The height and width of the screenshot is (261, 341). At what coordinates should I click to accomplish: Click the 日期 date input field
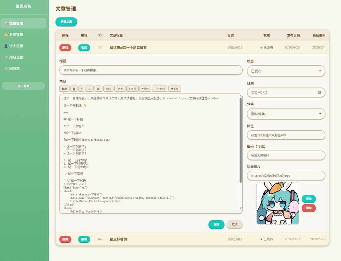286,92
